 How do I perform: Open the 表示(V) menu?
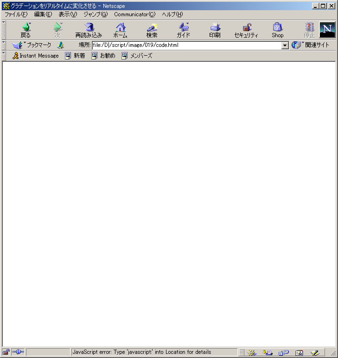click(68, 14)
